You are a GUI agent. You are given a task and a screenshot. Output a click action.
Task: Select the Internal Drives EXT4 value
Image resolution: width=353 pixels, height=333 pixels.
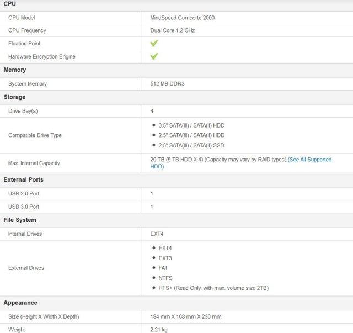pyautogui.click(x=157, y=234)
